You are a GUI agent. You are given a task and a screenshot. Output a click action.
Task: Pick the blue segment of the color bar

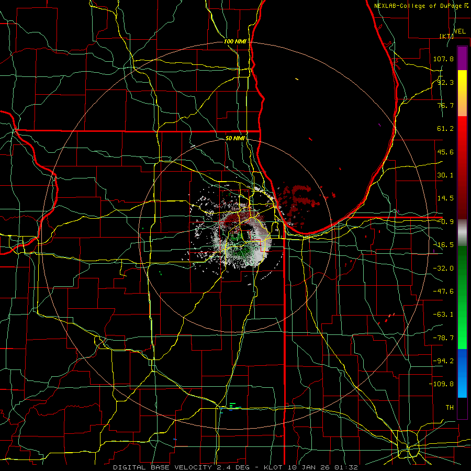pos(462,373)
